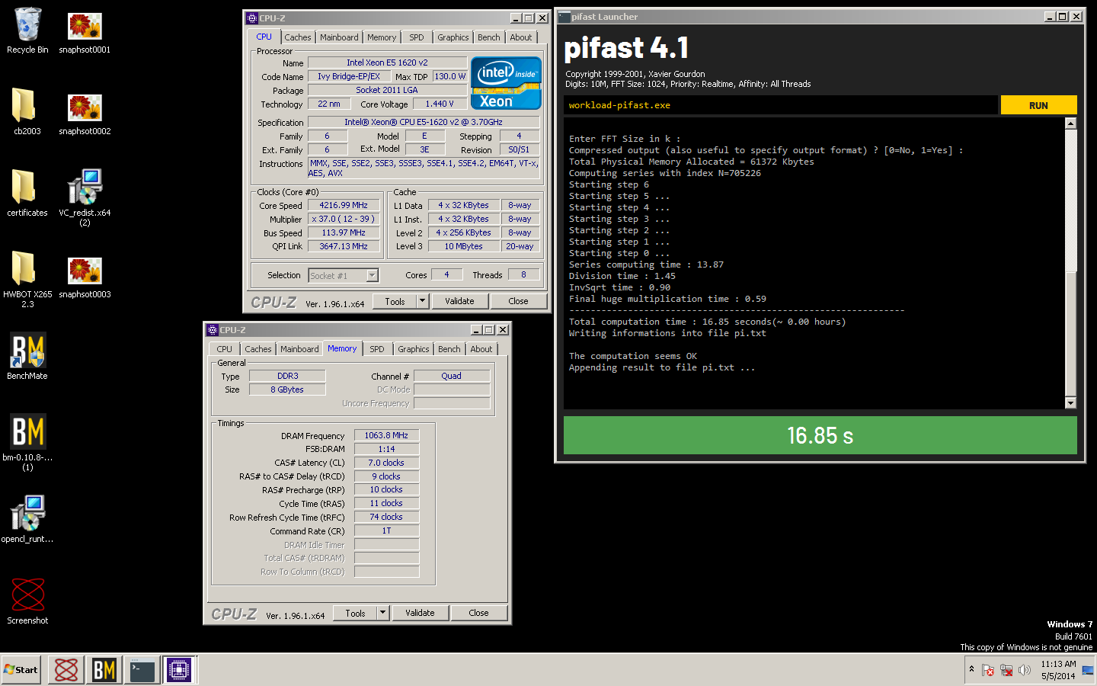
Task: Open SPD tab in upper CPU-Z window
Action: tap(417, 37)
